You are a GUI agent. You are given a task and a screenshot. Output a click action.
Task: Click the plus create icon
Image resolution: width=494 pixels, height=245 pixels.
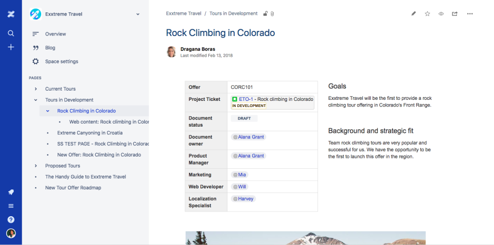(x=11, y=47)
